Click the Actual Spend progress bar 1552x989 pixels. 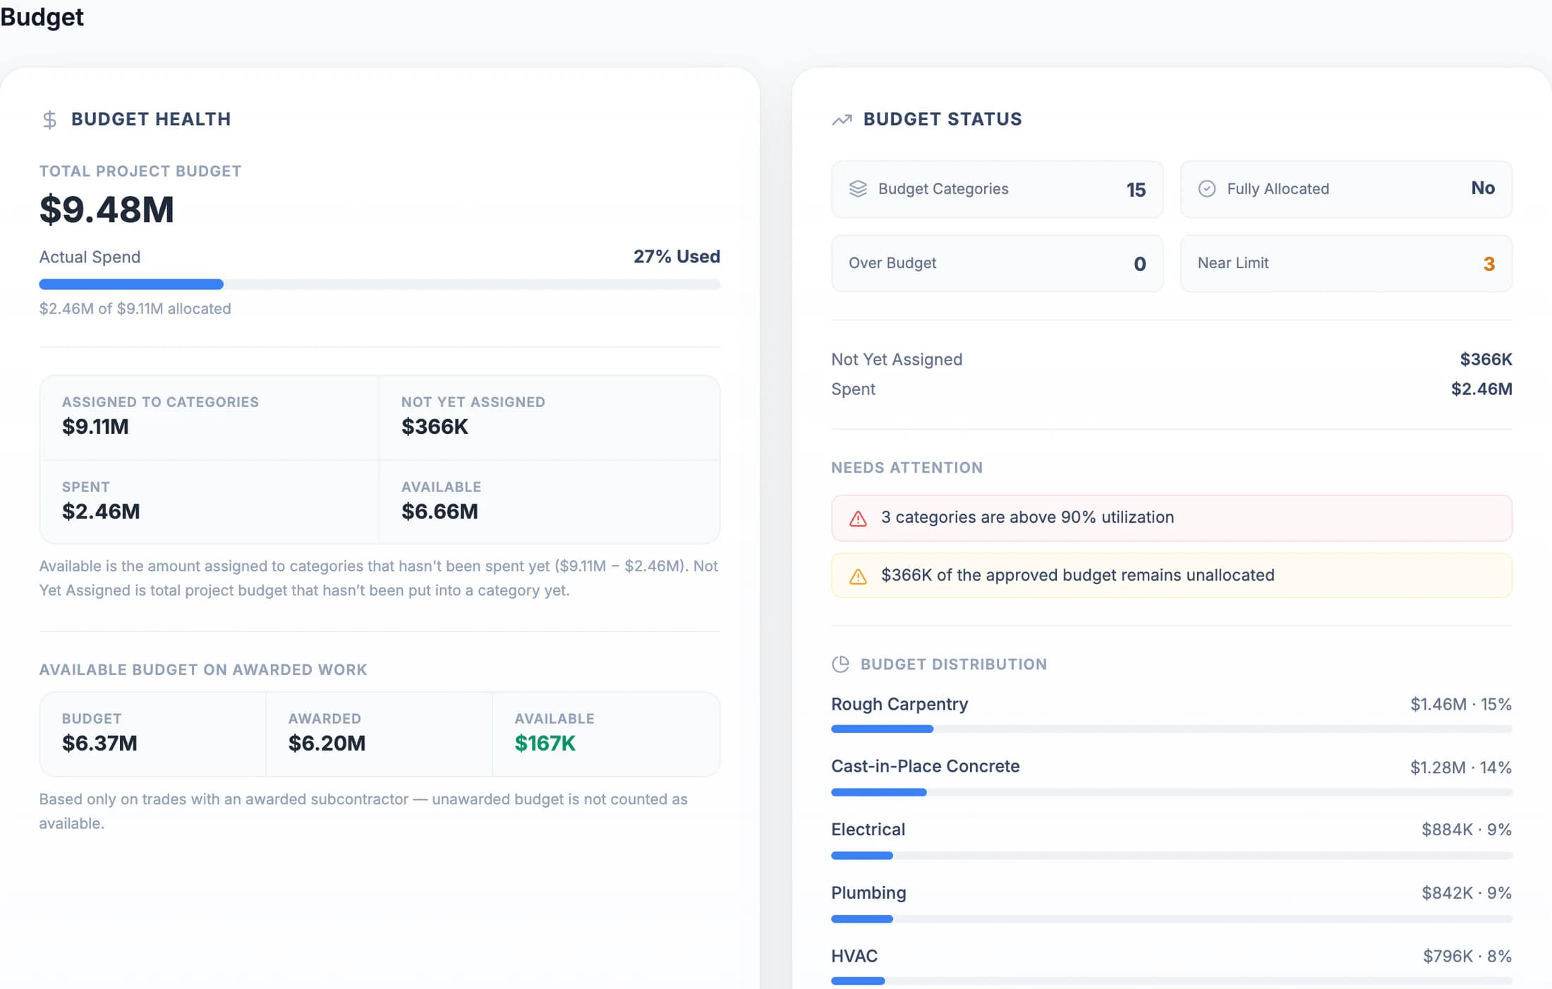click(x=380, y=284)
